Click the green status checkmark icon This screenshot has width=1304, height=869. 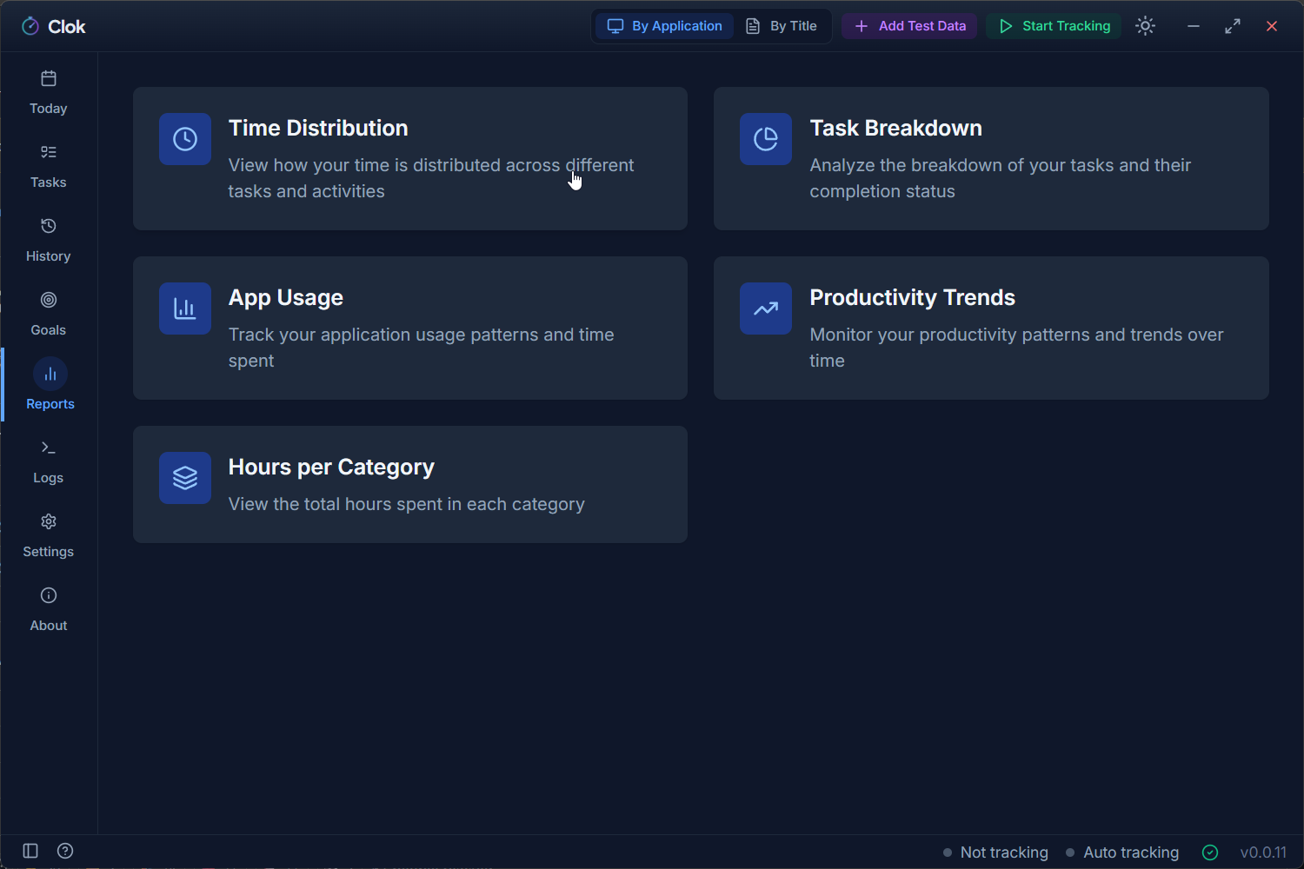(x=1210, y=852)
